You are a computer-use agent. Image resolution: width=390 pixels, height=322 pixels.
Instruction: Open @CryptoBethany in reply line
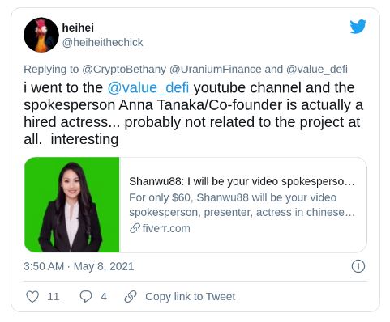[x=124, y=70]
